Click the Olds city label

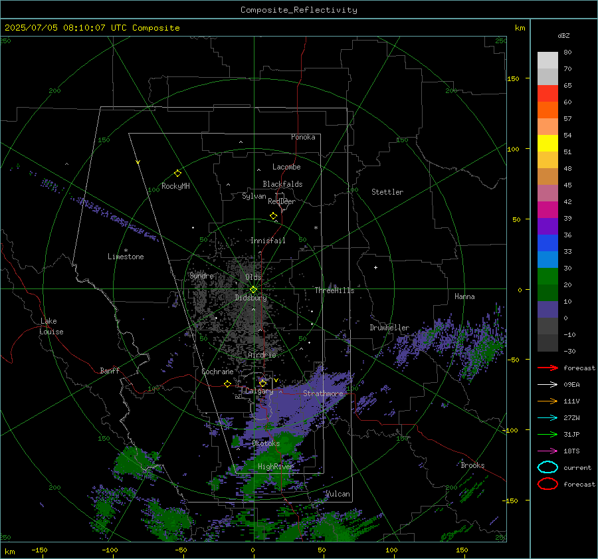click(253, 277)
